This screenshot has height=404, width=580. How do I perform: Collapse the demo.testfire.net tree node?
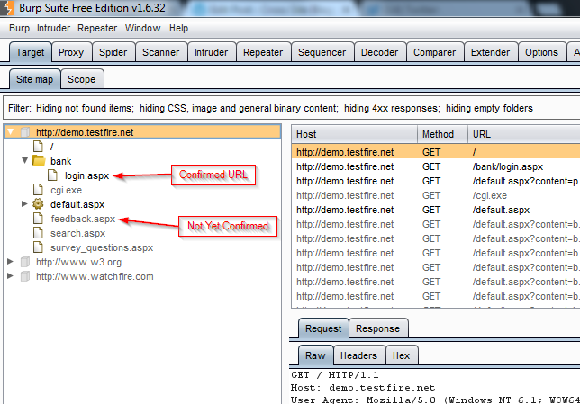tap(10, 132)
